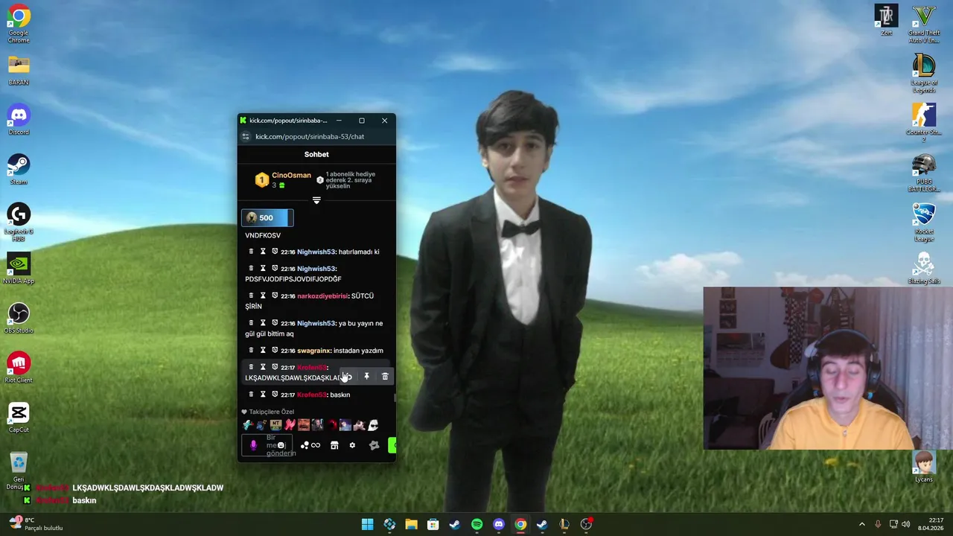Click the 500 points reward banner
Screen dimensions: 953x536
pyautogui.click(x=267, y=218)
